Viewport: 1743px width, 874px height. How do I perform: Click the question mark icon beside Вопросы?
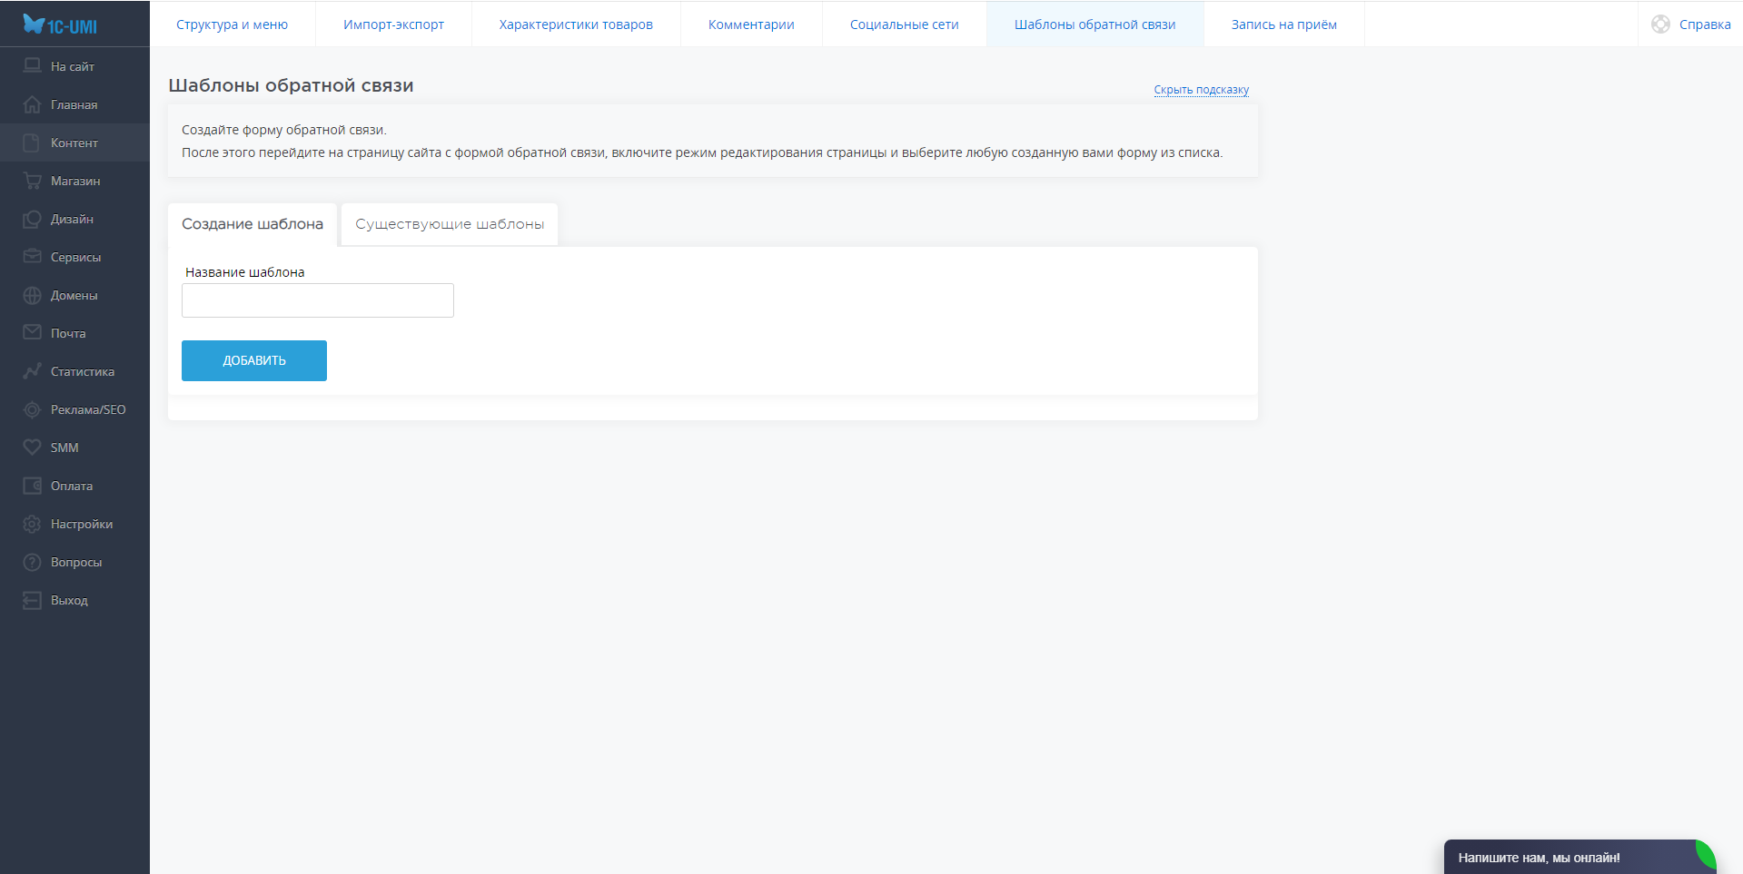click(x=32, y=562)
